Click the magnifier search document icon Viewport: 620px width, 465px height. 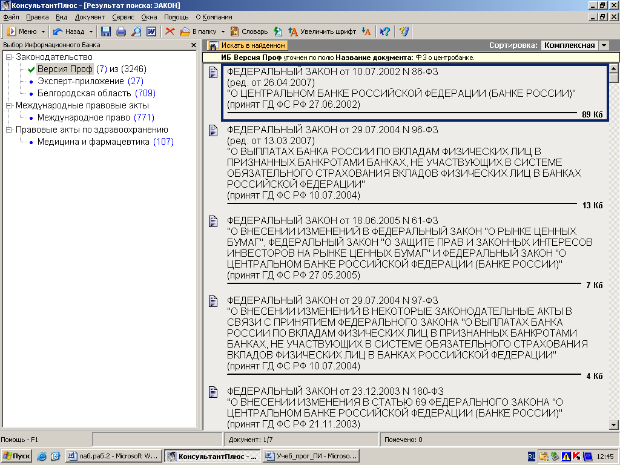click(136, 31)
